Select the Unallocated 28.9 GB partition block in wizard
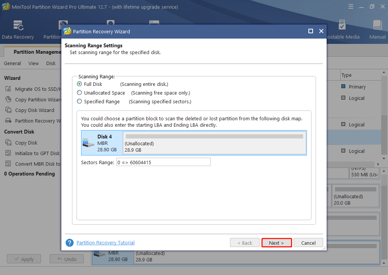 pyautogui.click(x=214, y=143)
